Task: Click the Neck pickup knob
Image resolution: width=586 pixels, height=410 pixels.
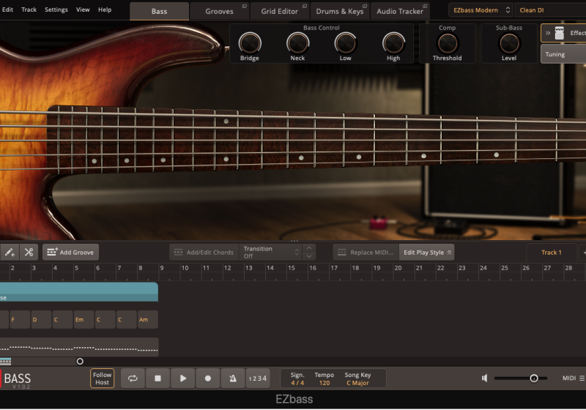Action: (x=297, y=43)
